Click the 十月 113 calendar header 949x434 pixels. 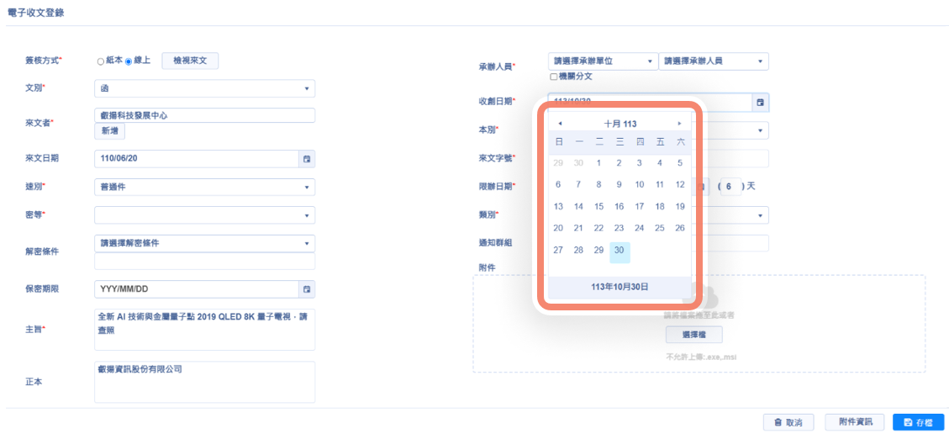619,124
